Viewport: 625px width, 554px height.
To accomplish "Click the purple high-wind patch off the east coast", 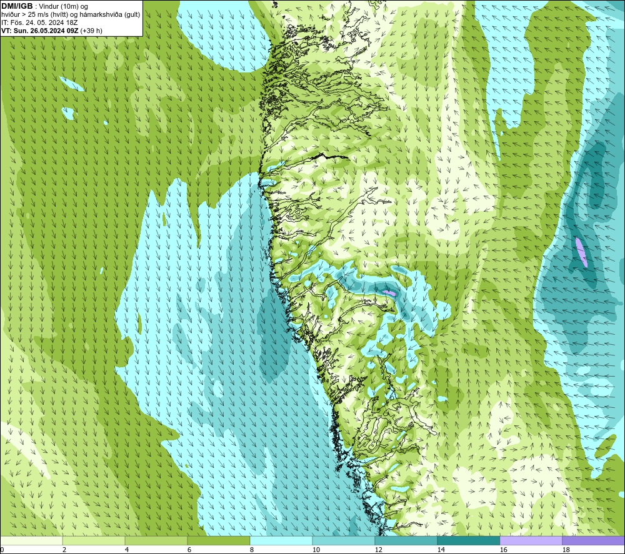I will point(581,252).
